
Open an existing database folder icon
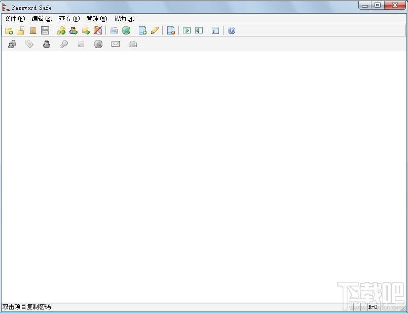coord(21,31)
